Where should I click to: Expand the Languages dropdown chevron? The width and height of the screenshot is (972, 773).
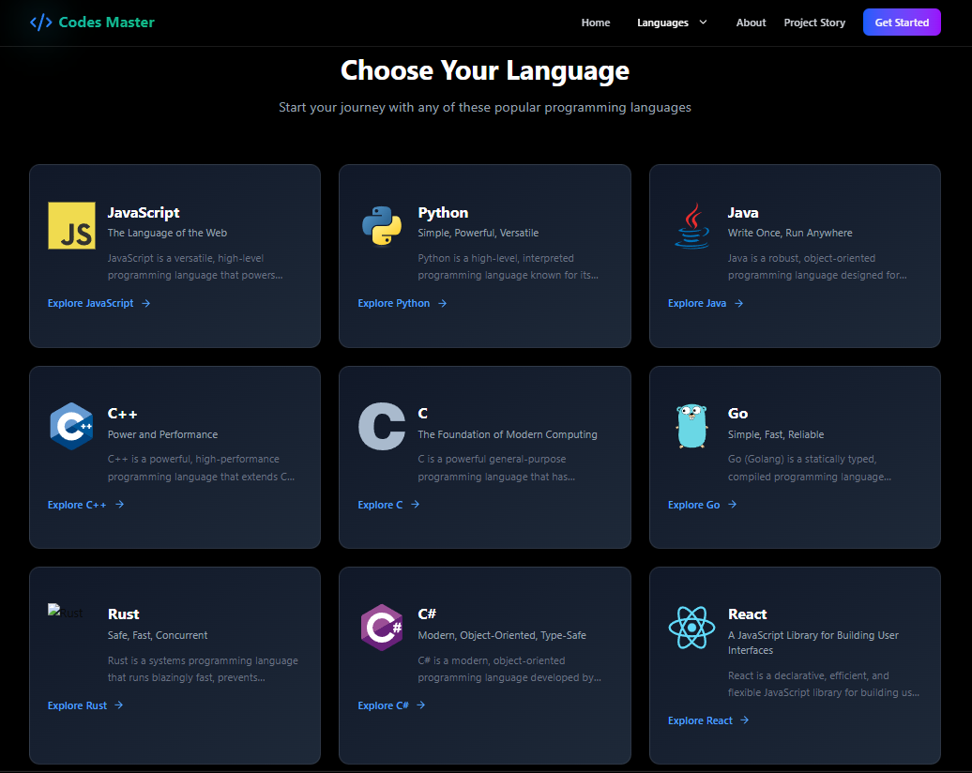pyautogui.click(x=703, y=23)
